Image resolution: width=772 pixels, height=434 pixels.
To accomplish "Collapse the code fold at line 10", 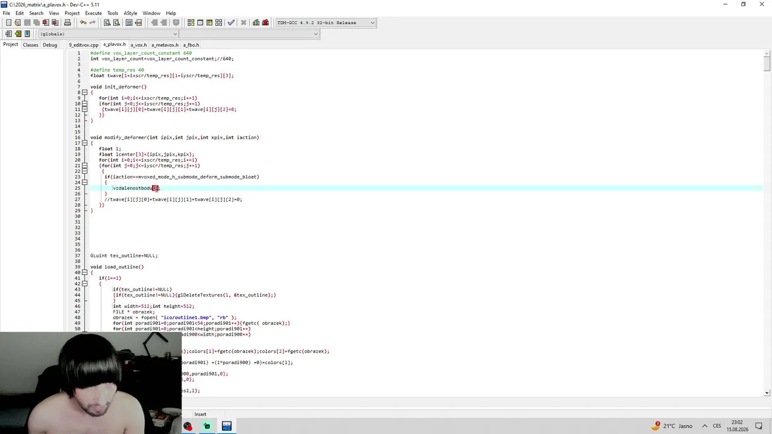I will pyautogui.click(x=84, y=104).
